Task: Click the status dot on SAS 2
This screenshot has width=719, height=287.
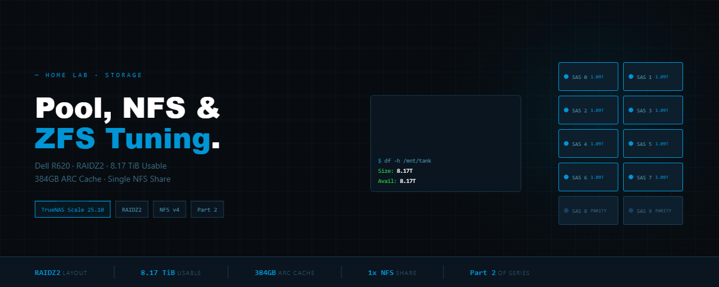Action: [566, 110]
